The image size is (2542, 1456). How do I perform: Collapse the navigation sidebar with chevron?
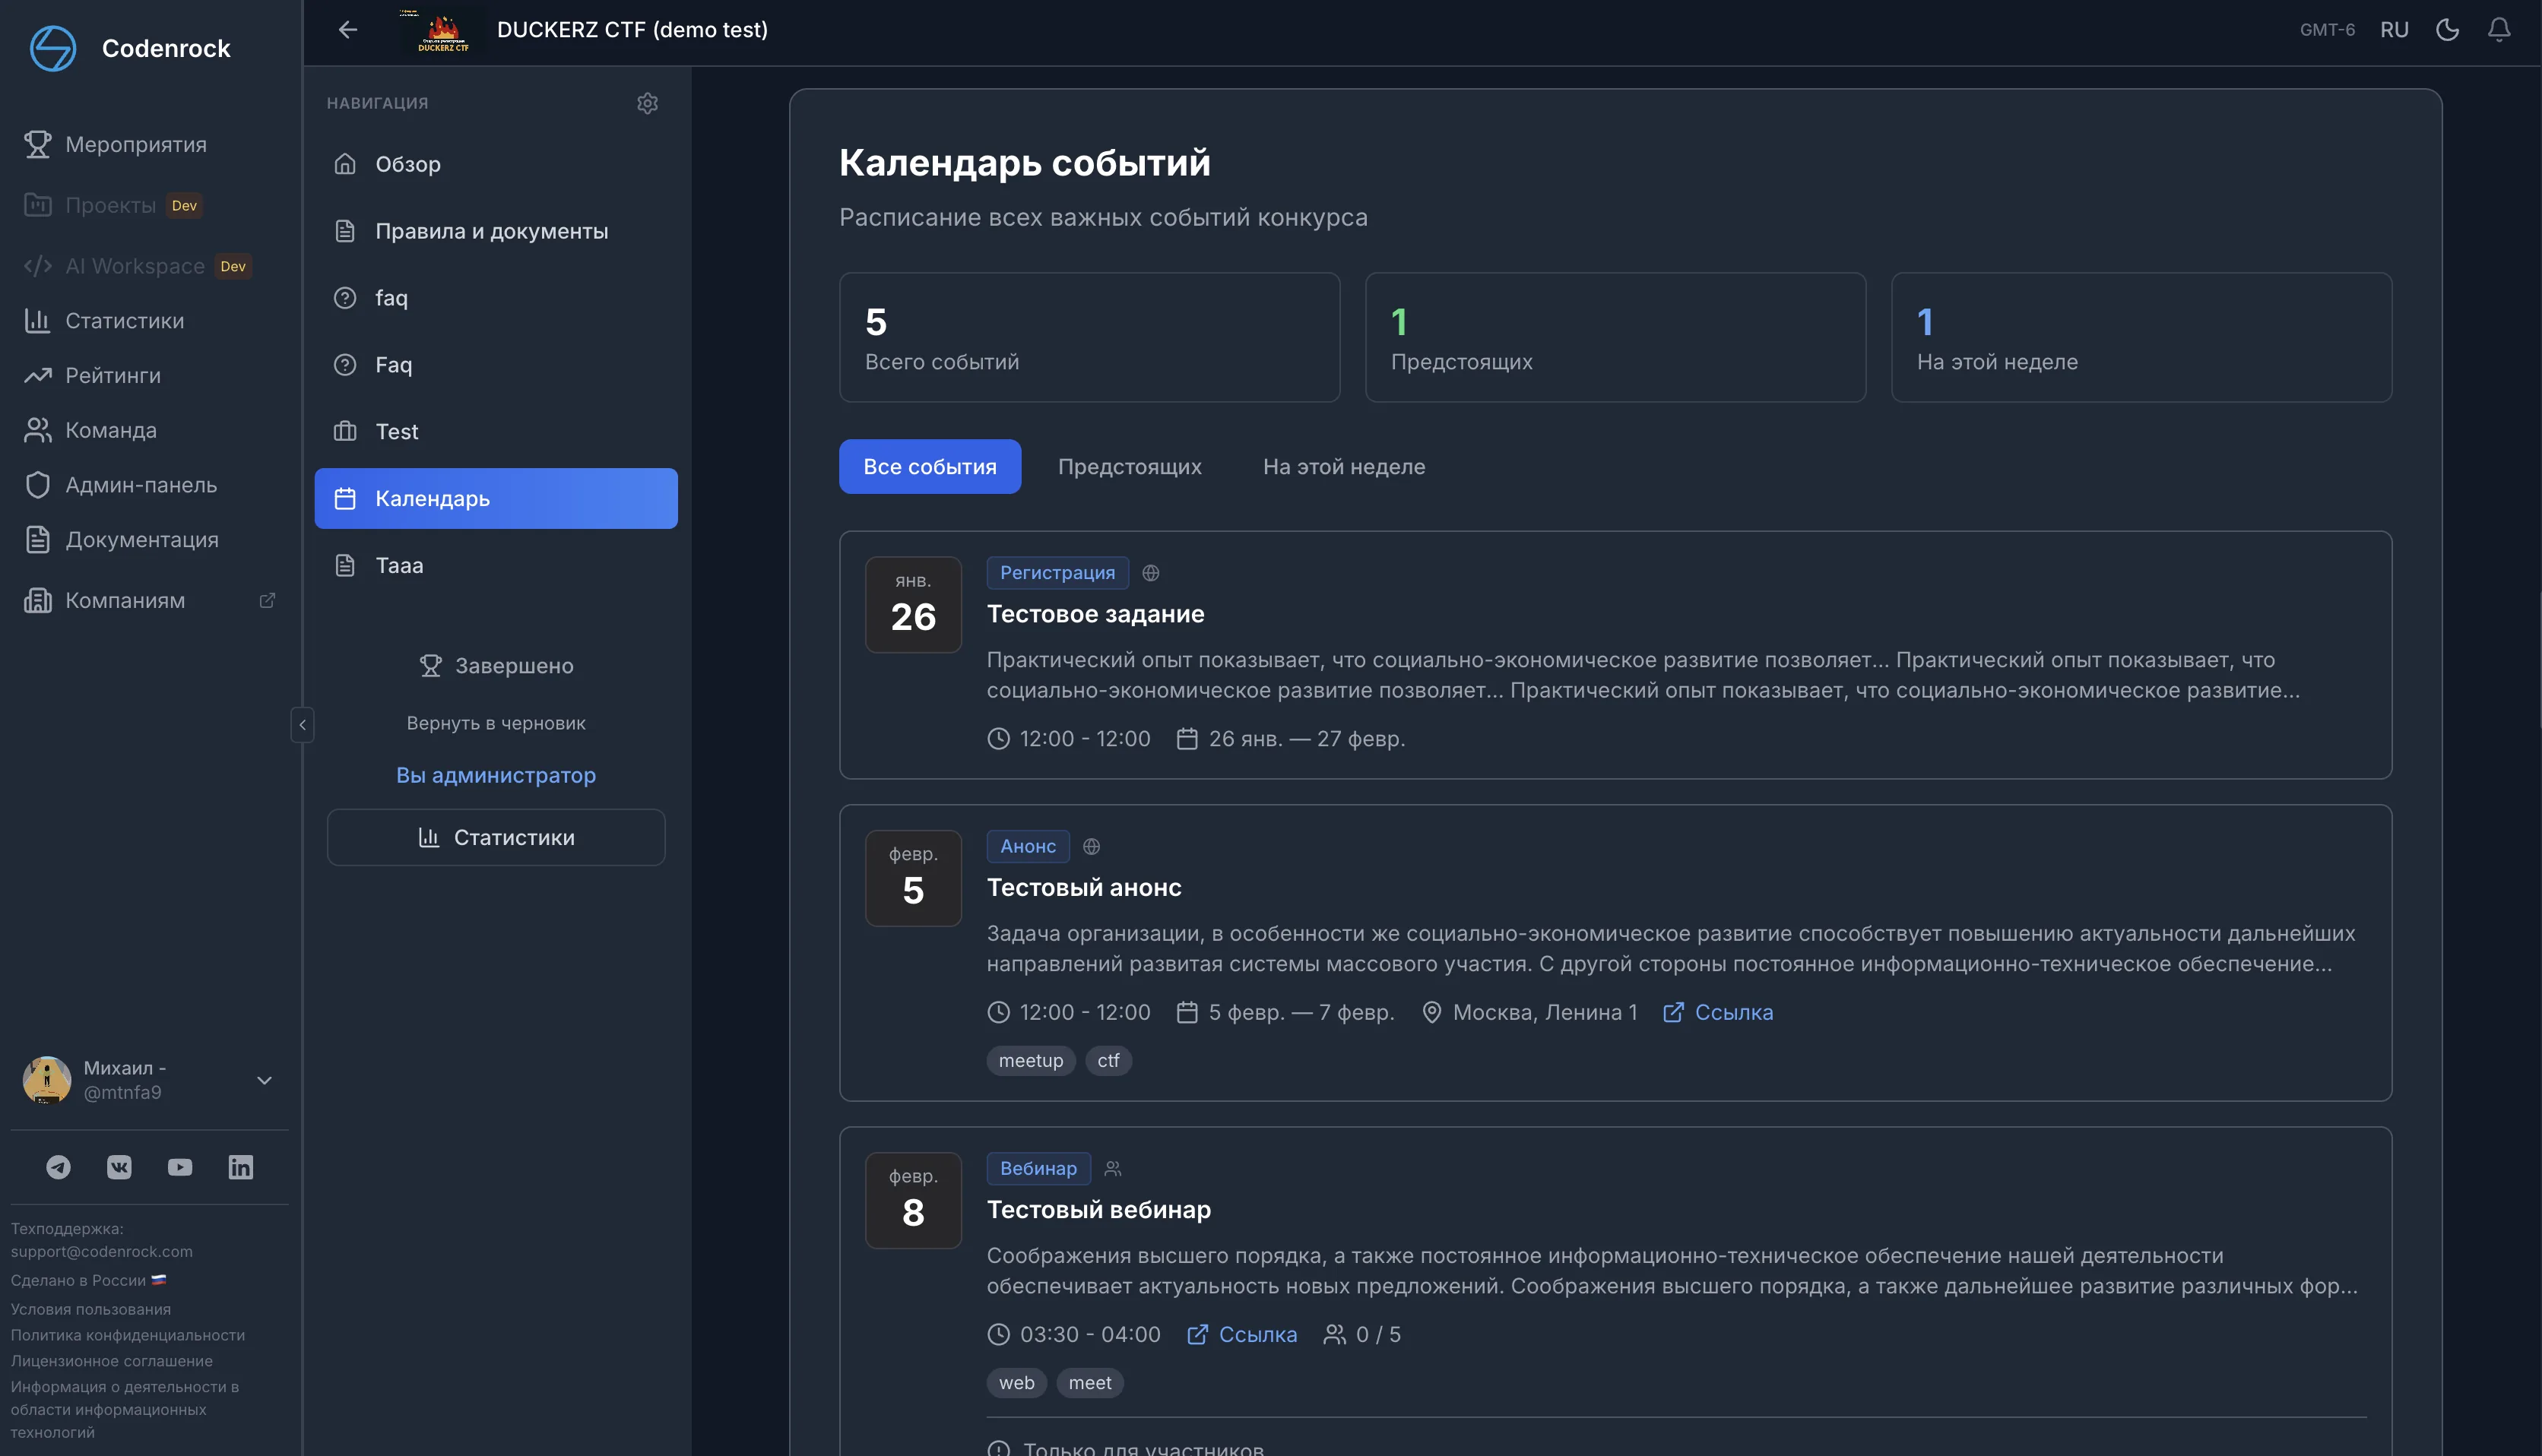(x=302, y=725)
